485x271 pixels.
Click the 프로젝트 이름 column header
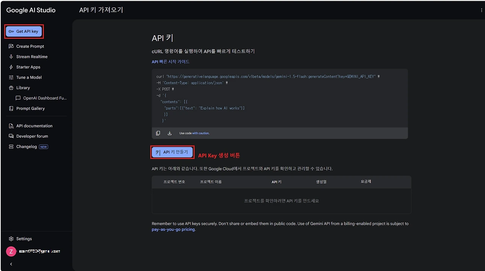211,182
